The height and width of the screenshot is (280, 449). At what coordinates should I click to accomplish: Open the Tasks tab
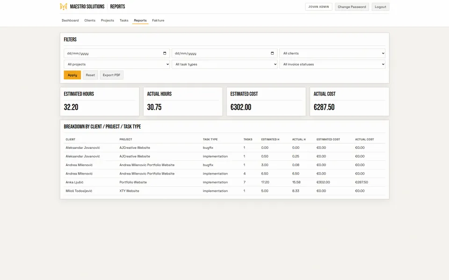tap(124, 20)
